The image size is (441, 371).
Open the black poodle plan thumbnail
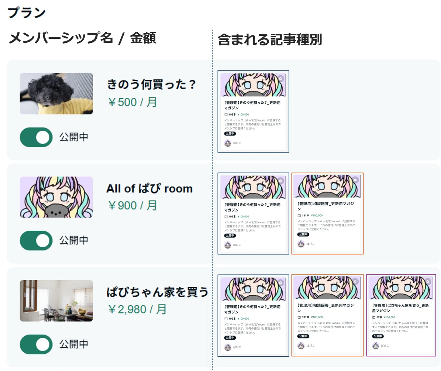56,94
